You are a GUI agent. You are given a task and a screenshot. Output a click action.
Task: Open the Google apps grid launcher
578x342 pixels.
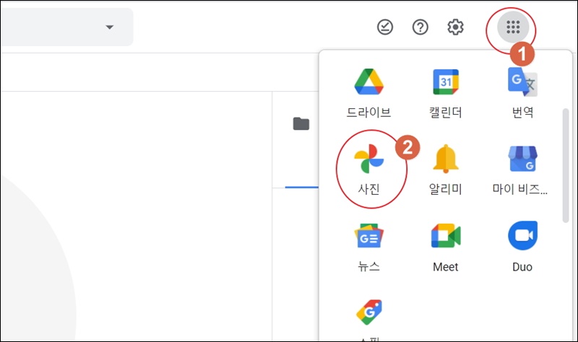pos(513,27)
